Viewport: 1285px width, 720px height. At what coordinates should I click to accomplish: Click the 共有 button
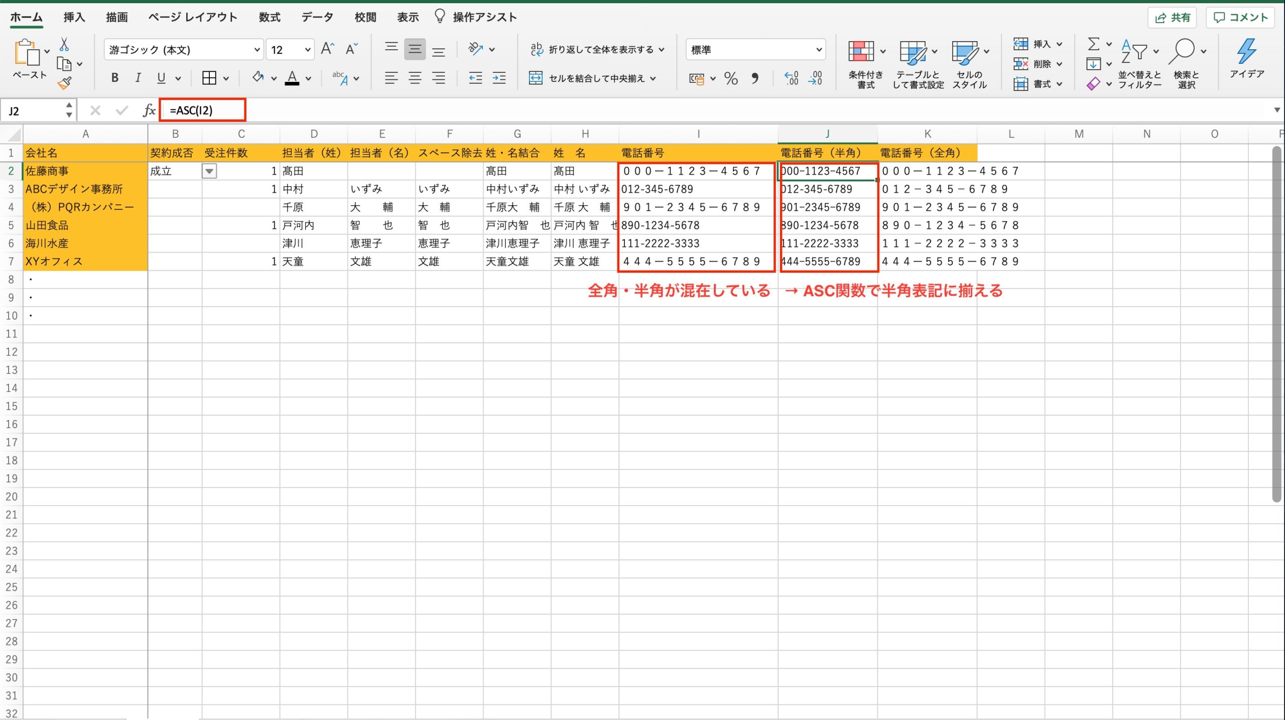[x=1172, y=17]
